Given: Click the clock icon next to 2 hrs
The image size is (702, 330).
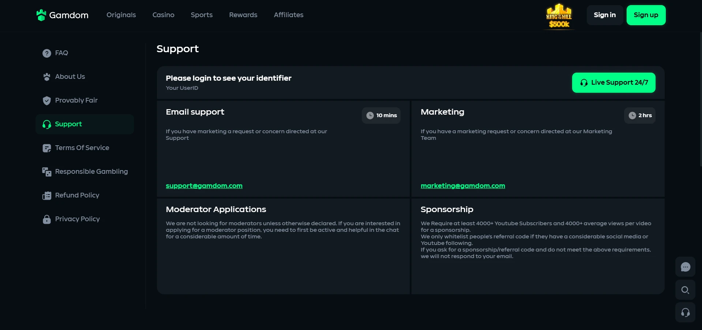Looking at the screenshot, I should tap(632, 115).
